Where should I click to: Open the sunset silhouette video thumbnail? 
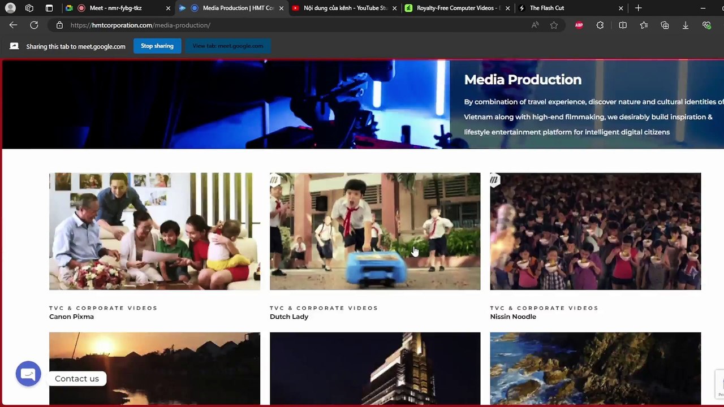point(154,369)
